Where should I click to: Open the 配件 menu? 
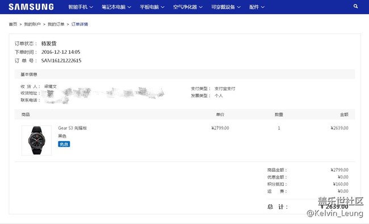point(257,7)
